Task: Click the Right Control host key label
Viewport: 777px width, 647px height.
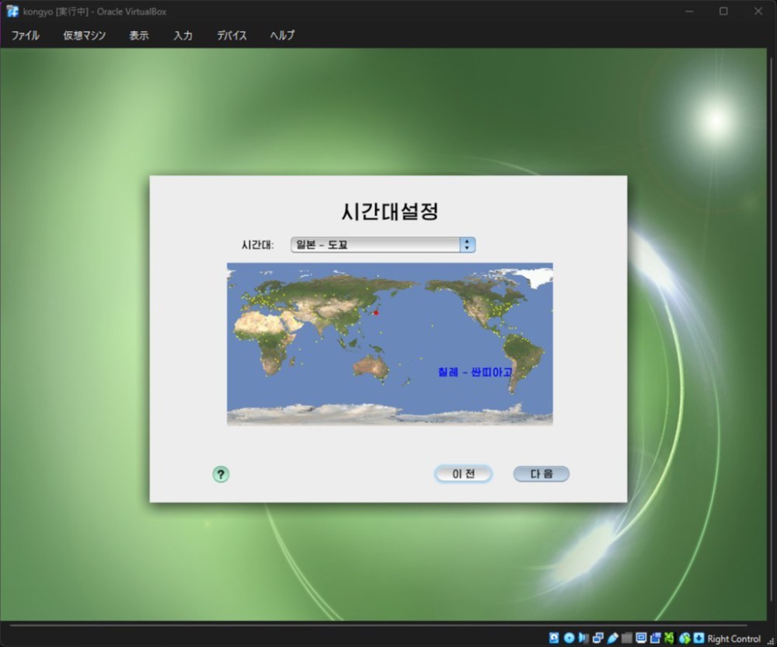Action: (x=733, y=638)
